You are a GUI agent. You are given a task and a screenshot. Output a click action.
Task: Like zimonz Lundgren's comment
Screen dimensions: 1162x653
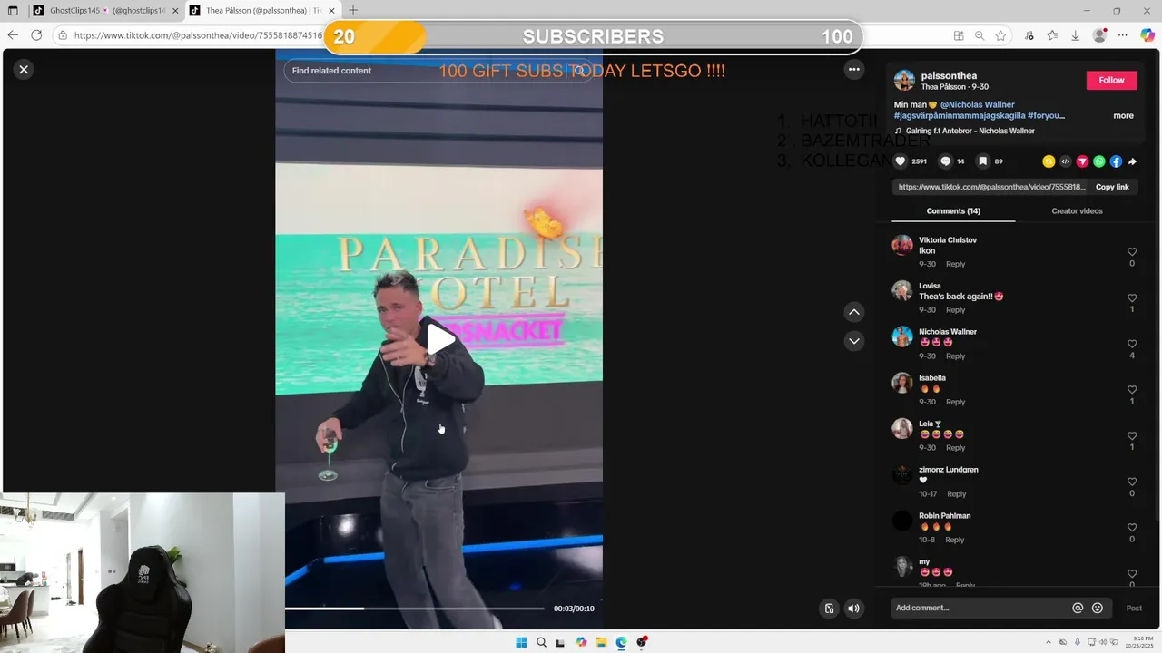tap(1132, 482)
